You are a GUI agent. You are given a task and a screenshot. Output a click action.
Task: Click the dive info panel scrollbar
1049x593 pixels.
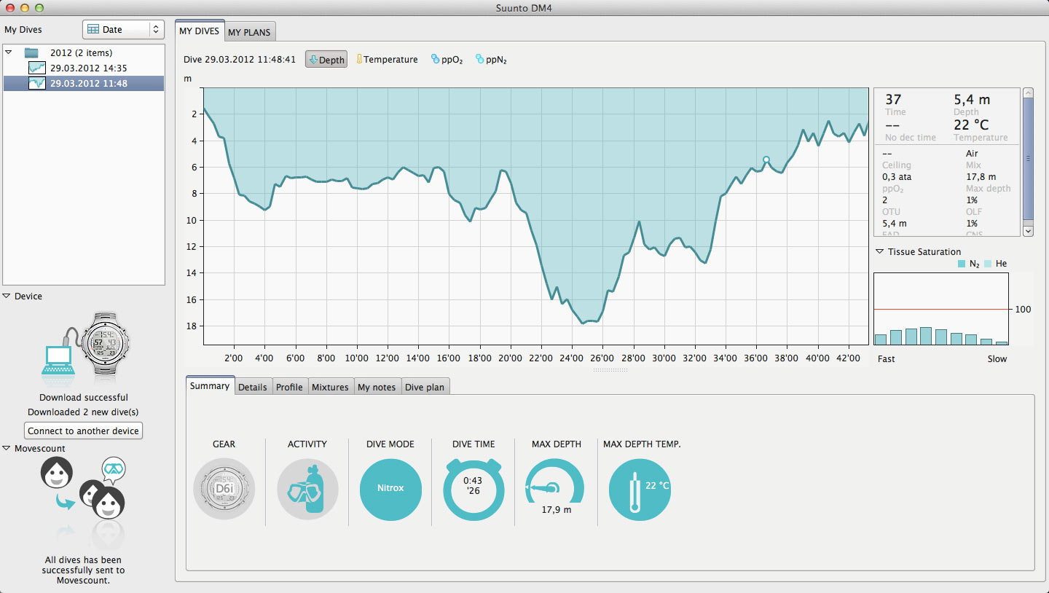tap(1028, 158)
